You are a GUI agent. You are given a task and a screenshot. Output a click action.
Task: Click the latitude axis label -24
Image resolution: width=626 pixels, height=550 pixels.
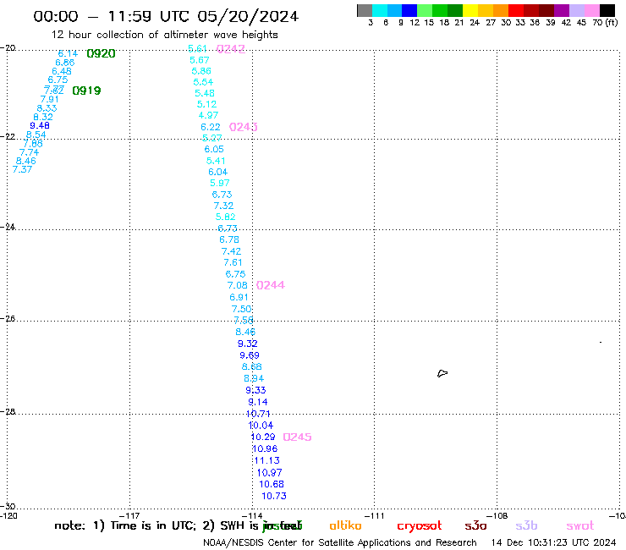tap(8, 227)
